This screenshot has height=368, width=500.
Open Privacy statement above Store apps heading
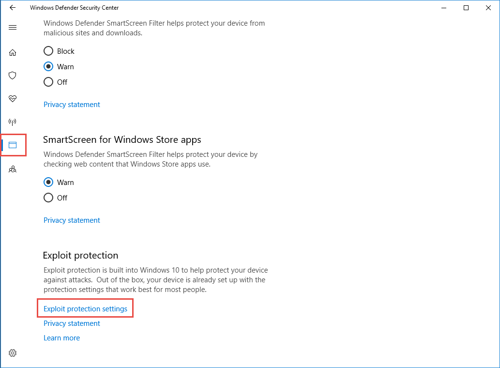(72, 105)
